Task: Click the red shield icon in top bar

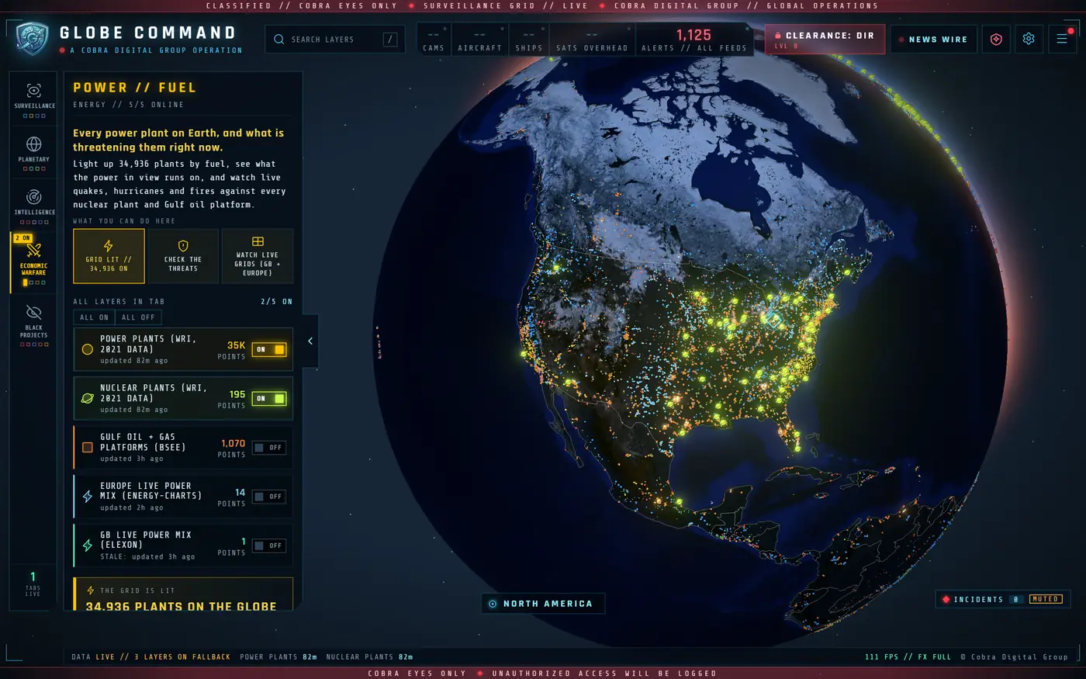Action: pos(997,39)
